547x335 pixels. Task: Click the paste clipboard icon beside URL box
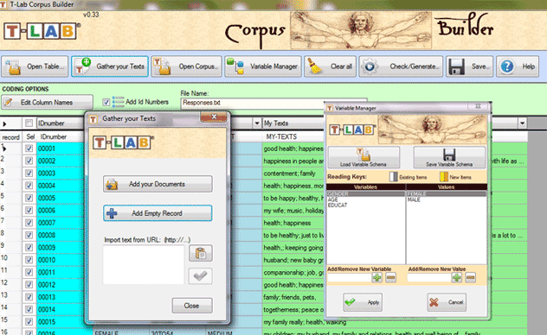pyautogui.click(x=201, y=253)
